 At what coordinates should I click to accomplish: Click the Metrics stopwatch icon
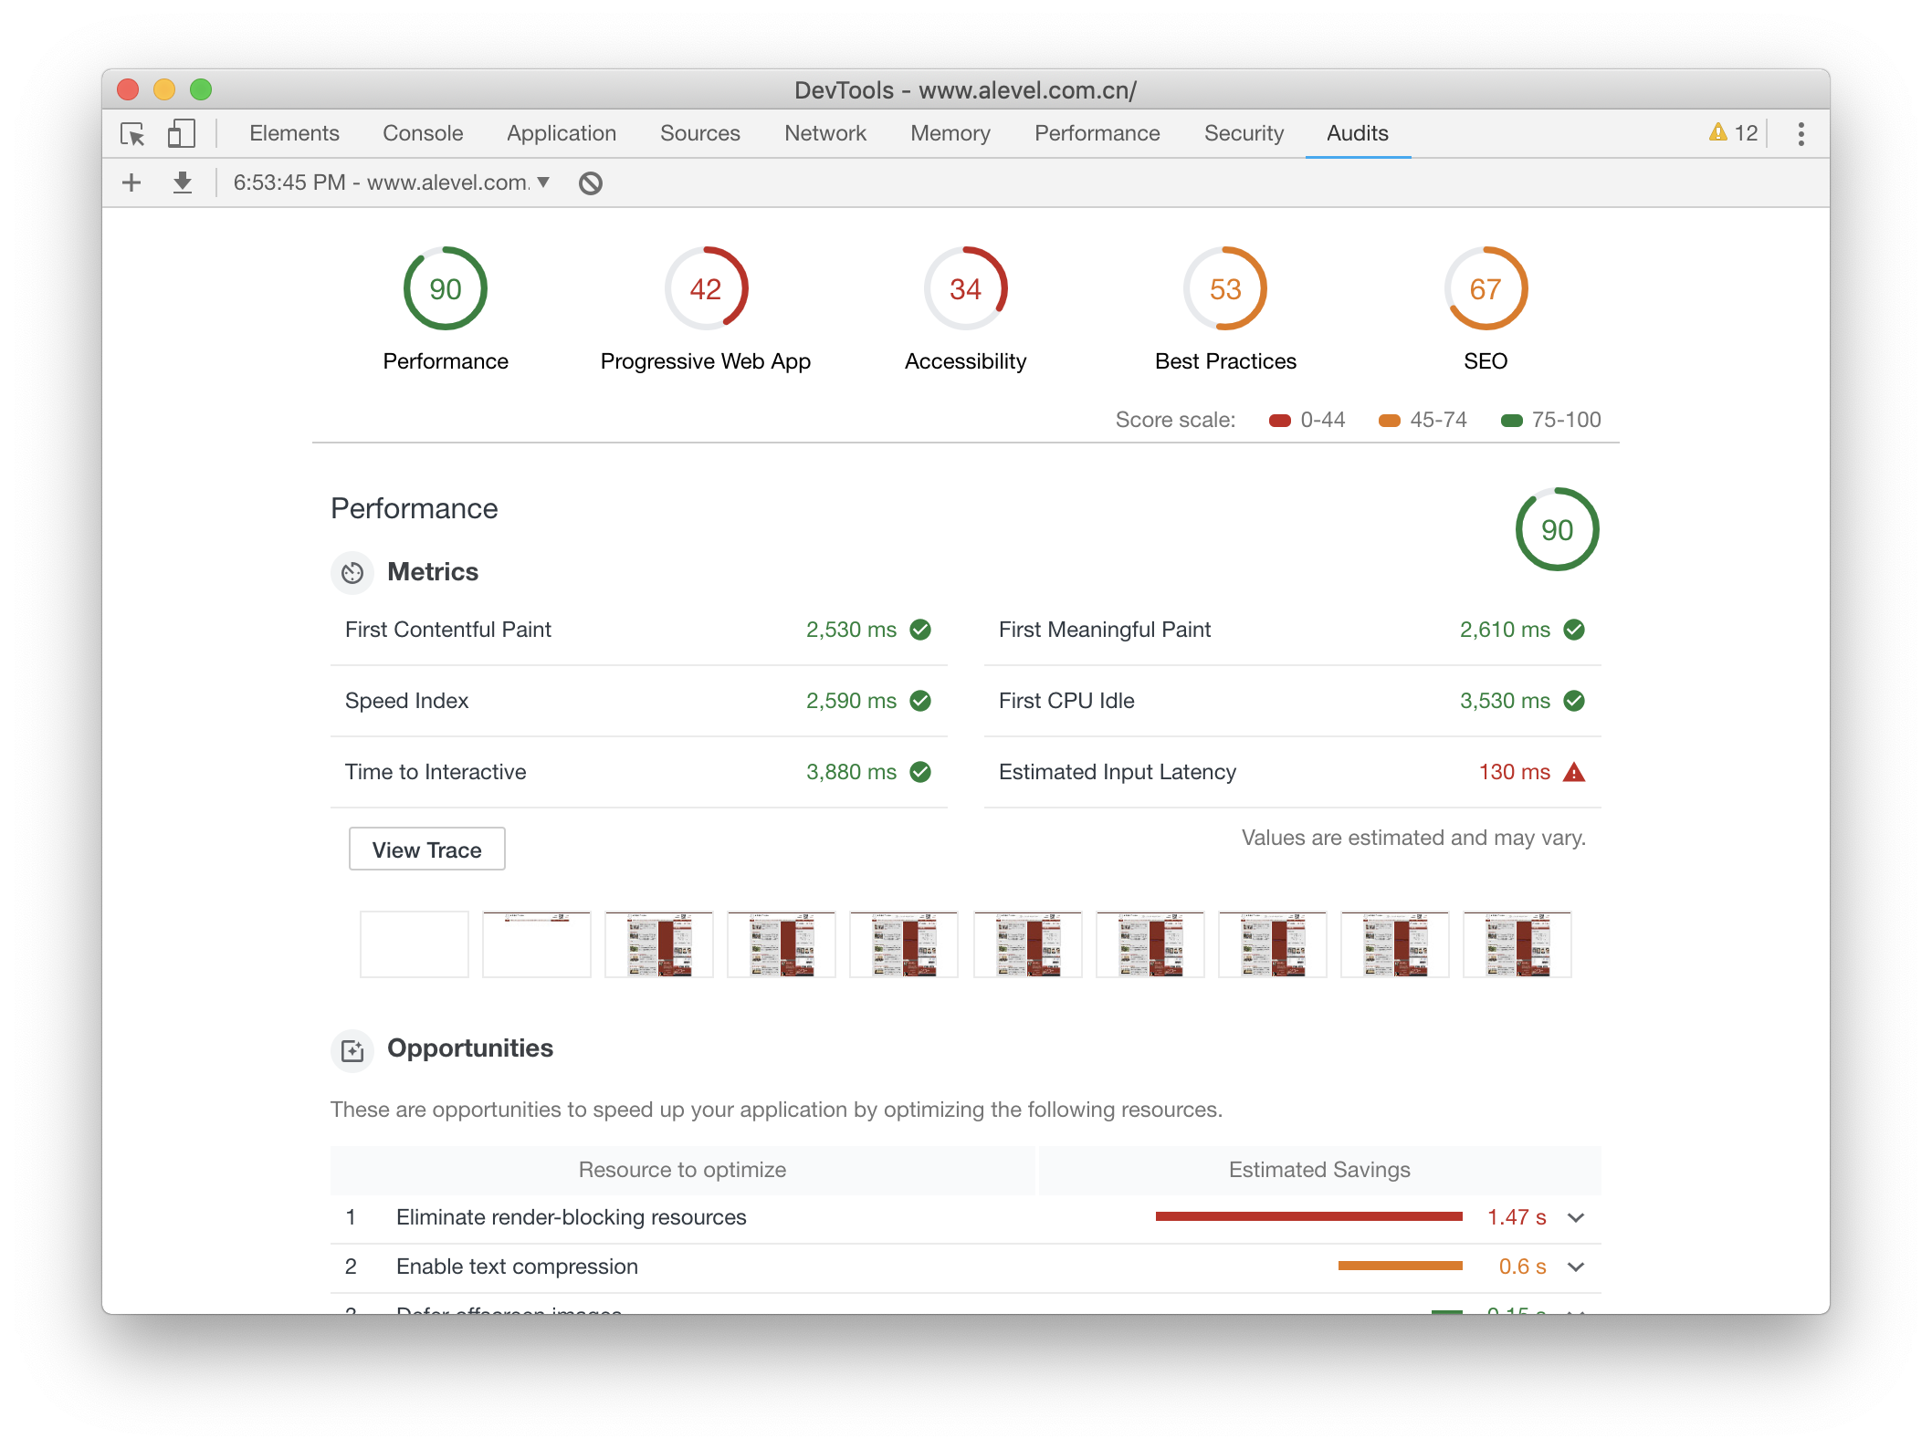[352, 573]
